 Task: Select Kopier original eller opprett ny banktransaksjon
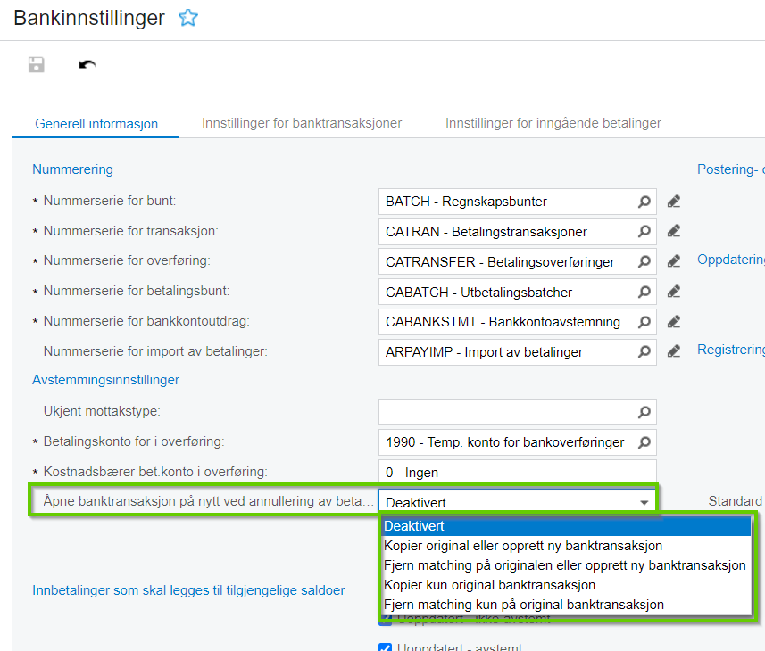[x=522, y=546]
